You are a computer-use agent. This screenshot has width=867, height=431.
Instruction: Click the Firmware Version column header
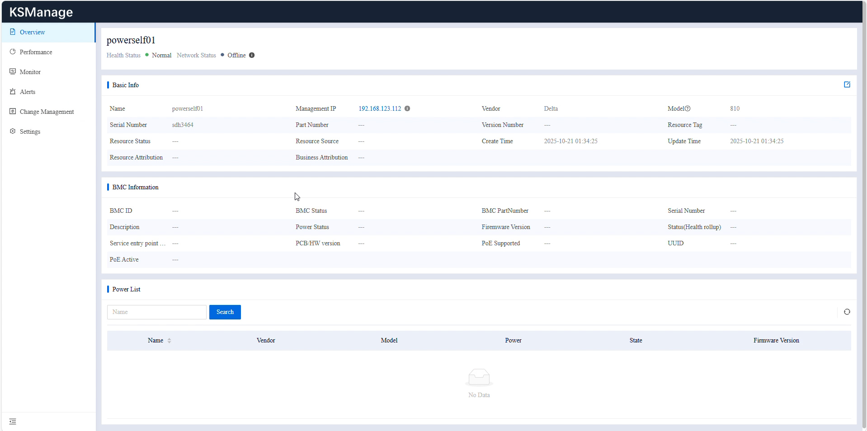tap(776, 341)
